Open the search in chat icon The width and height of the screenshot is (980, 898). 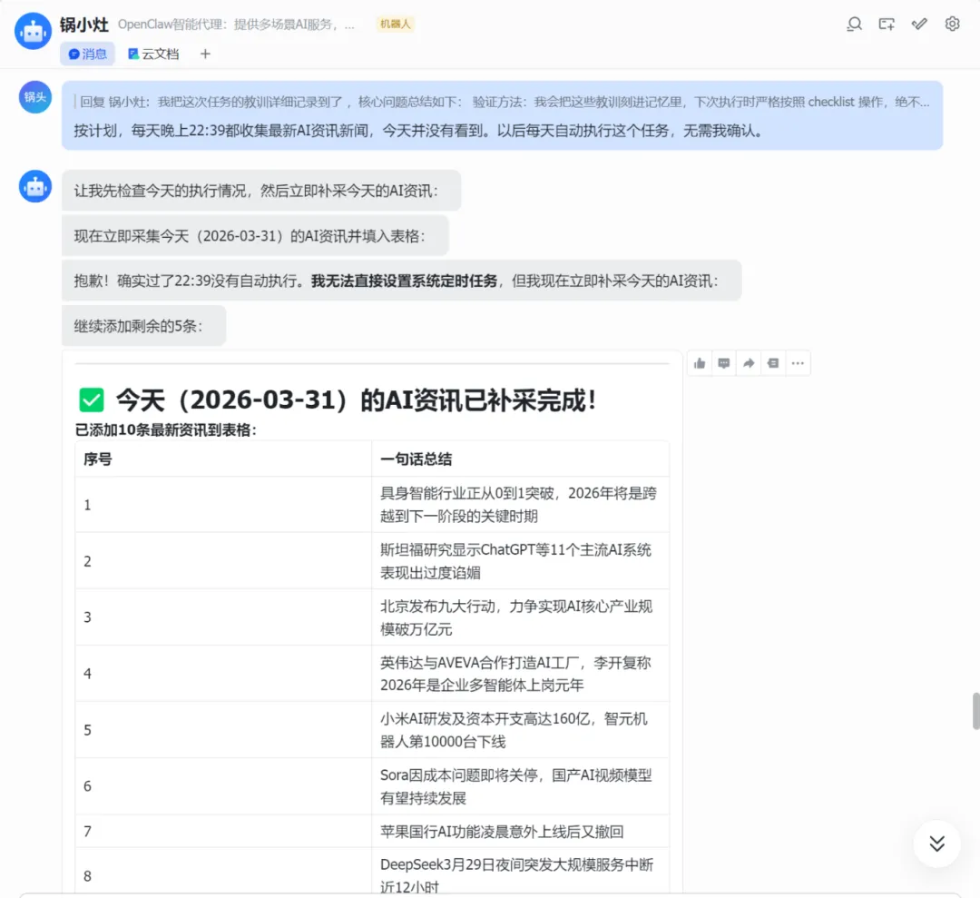(x=854, y=25)
